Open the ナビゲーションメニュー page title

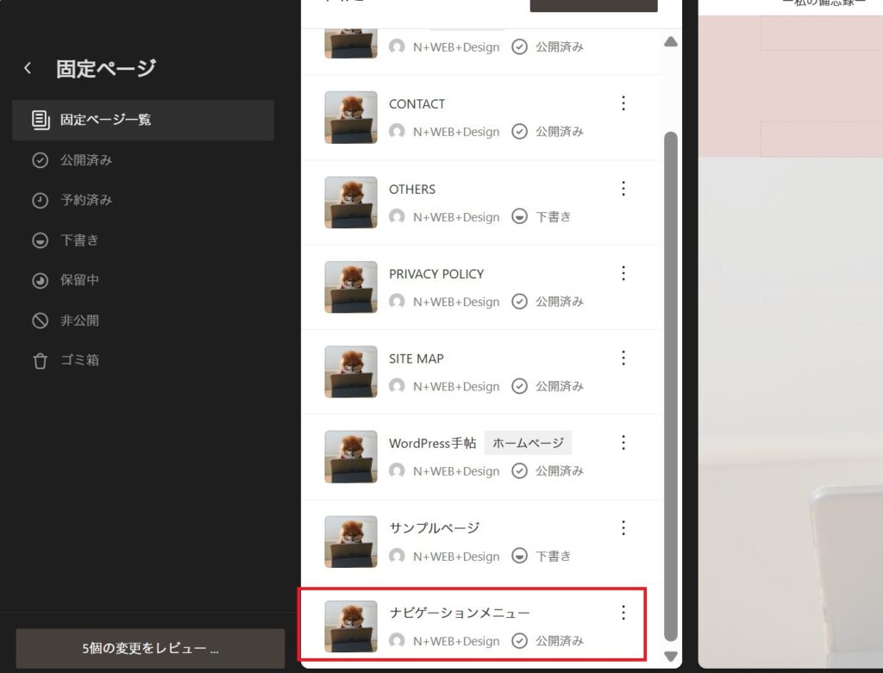point(460,613)
